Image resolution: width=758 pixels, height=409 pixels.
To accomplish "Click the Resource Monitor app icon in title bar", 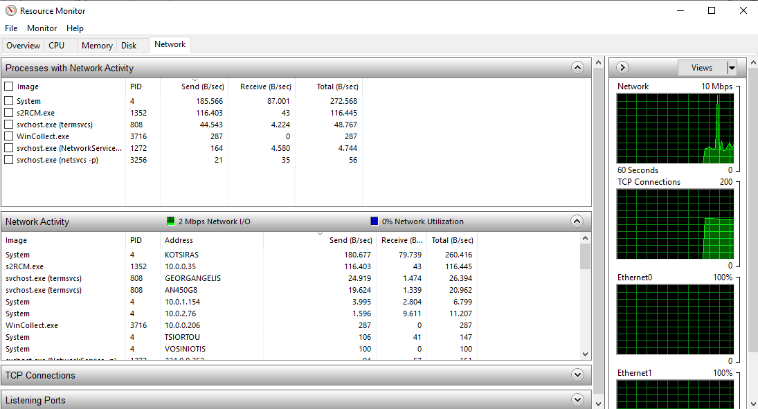I will [10, 10].
